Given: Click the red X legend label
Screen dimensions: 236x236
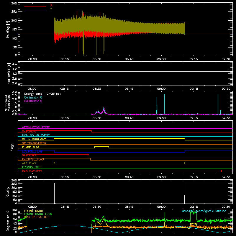Looking at the screenshot, I should coord(51,5).
